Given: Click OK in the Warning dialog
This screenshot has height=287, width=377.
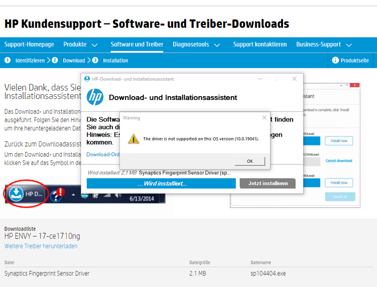Looking at the screenshot, I should point(250,161).
